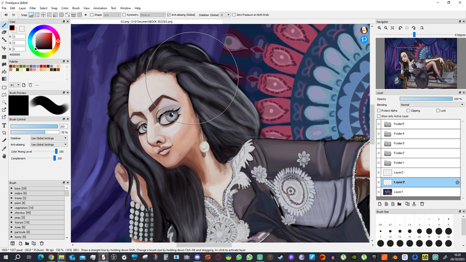The image size is (466, 262).
Task: Delete layer using the trash icon
Action: point(422,204)
